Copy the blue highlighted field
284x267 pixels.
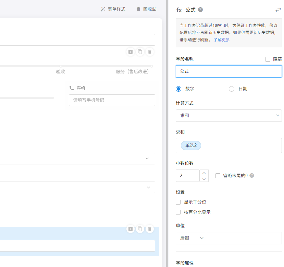[x=140, y=229]
